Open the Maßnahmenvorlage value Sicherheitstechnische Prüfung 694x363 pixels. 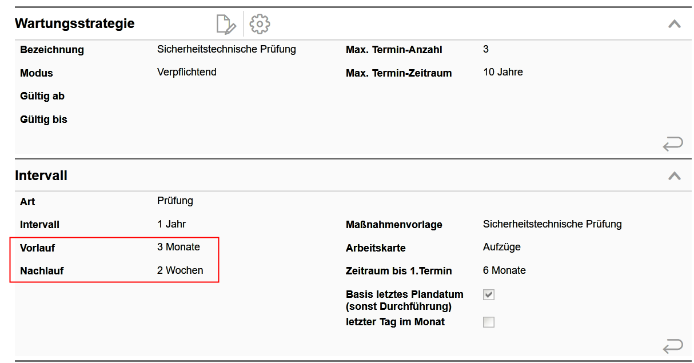click(x=552, y=224)
